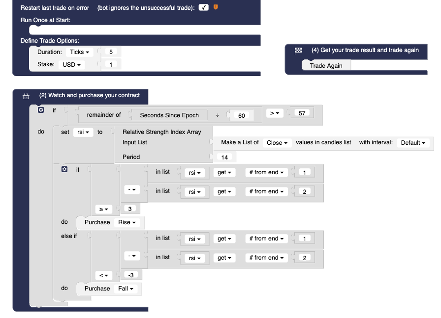Click the divisor field showing 60
The width and height of the screenshot is (441, 318).
coord(242,115)
